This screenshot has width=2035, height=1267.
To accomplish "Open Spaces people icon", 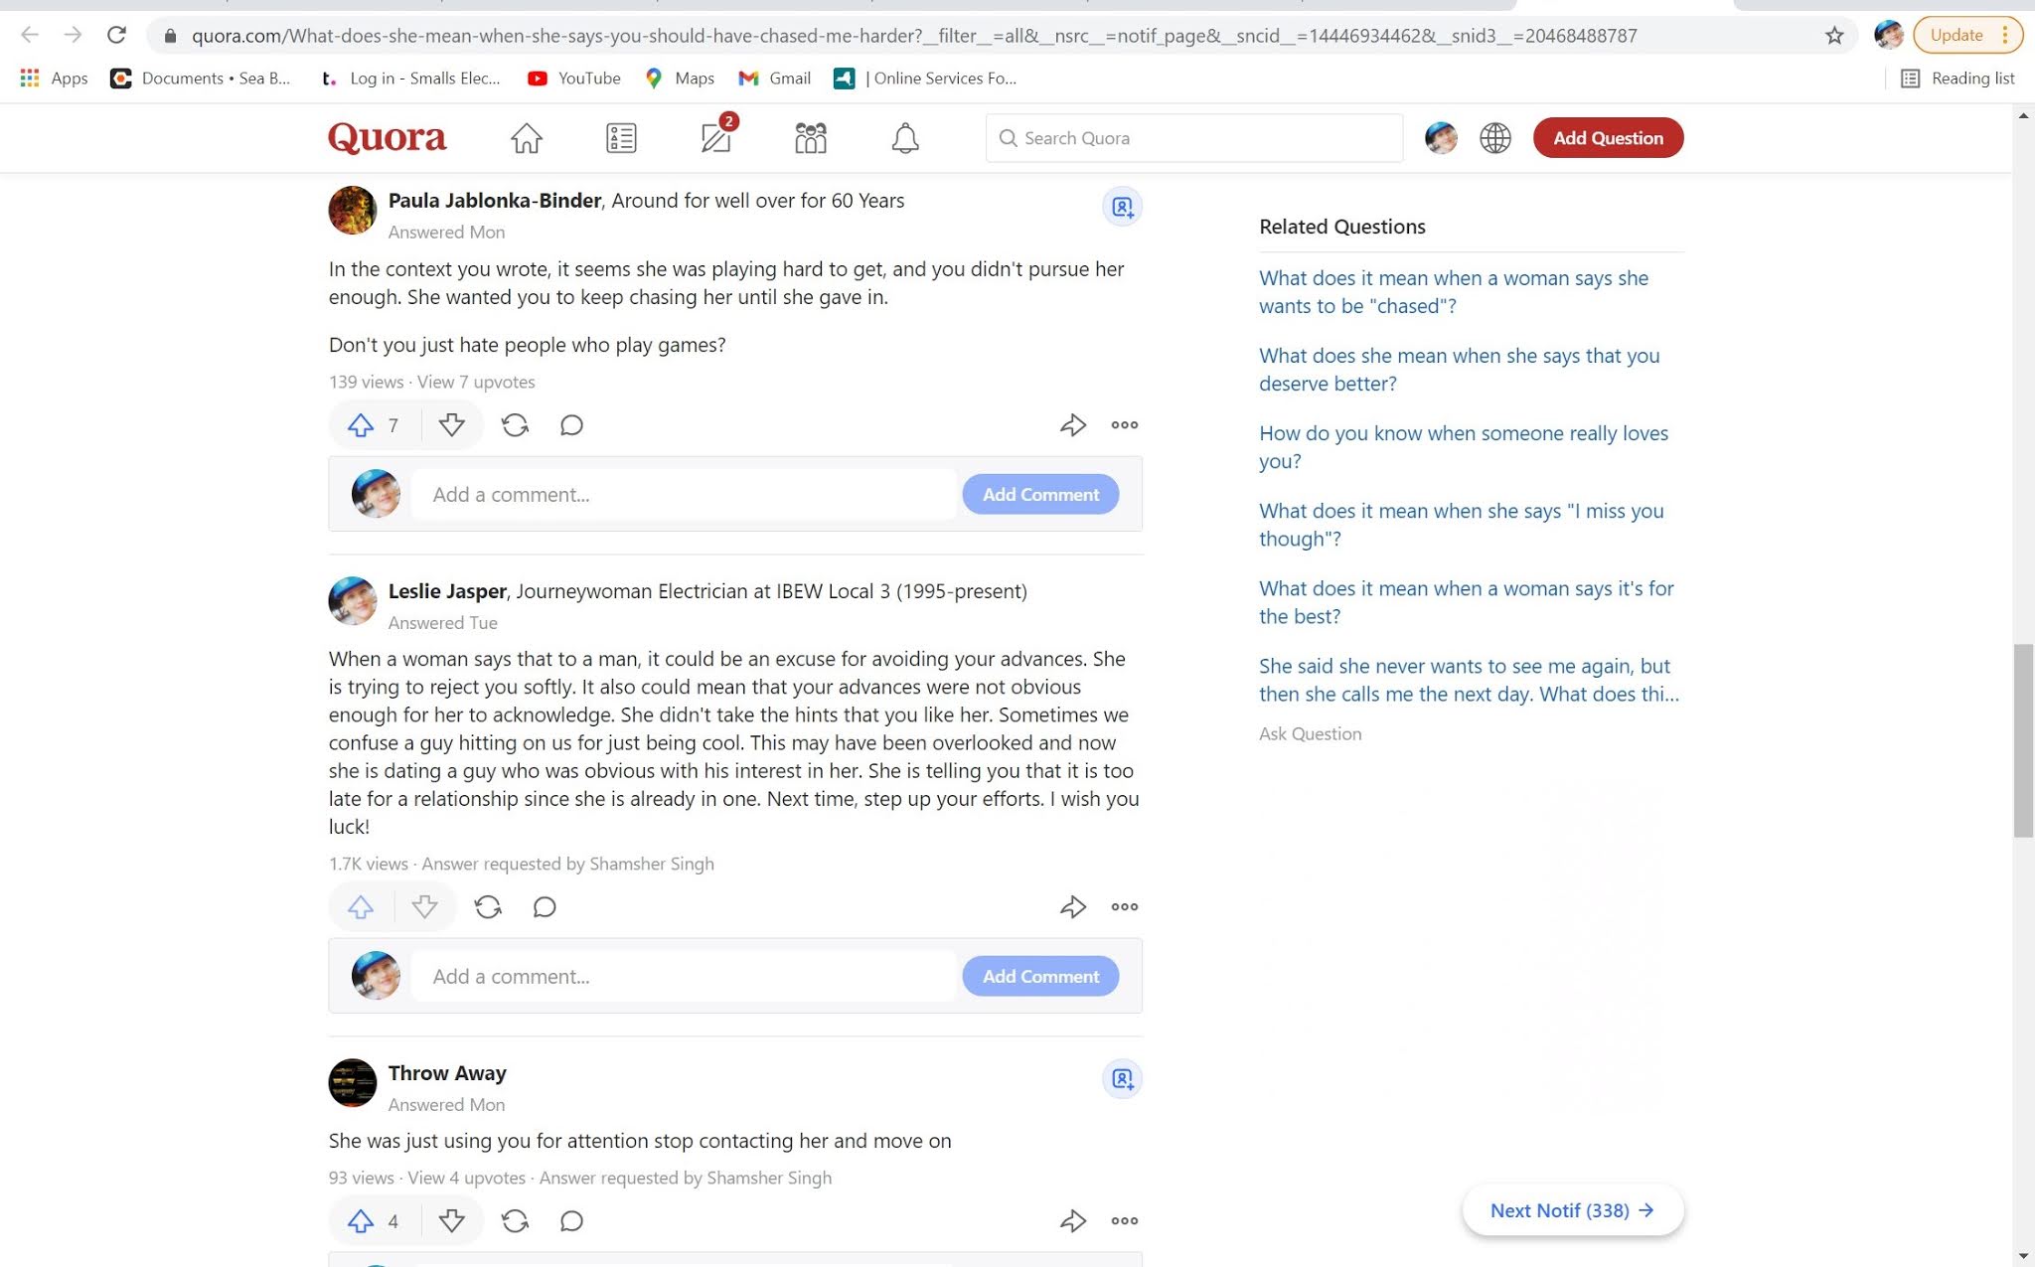I will click(x=810, y=138).
